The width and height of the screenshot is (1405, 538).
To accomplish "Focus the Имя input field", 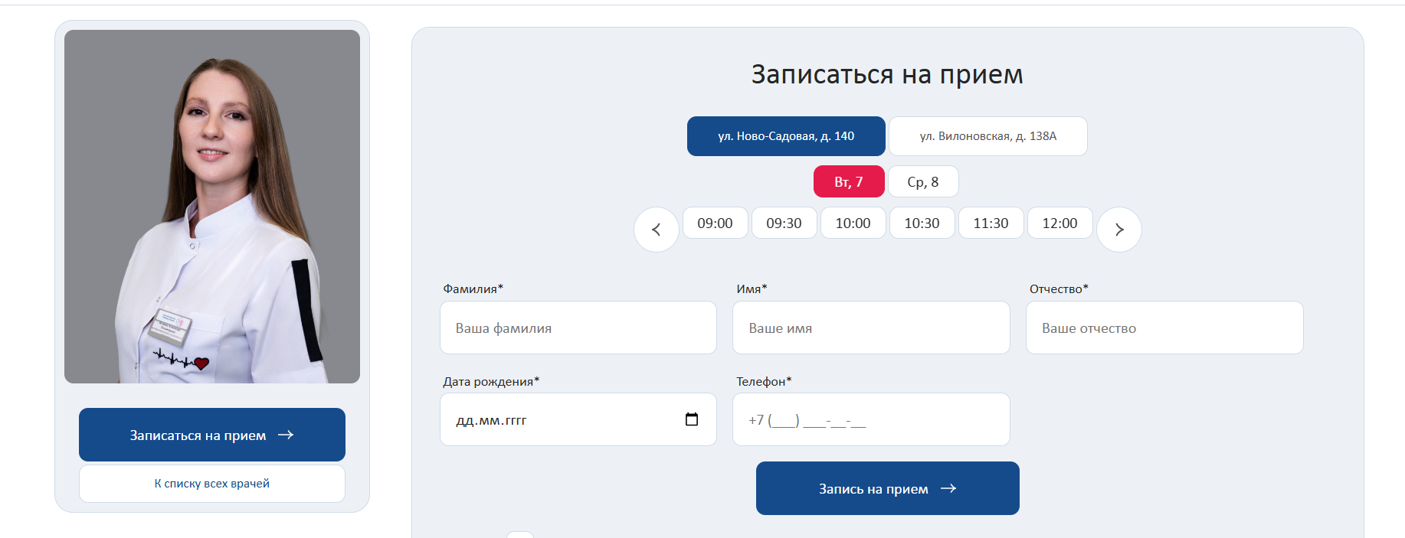I will point(871,328).
